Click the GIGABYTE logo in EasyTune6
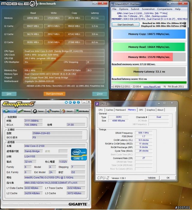 point(78,204)
